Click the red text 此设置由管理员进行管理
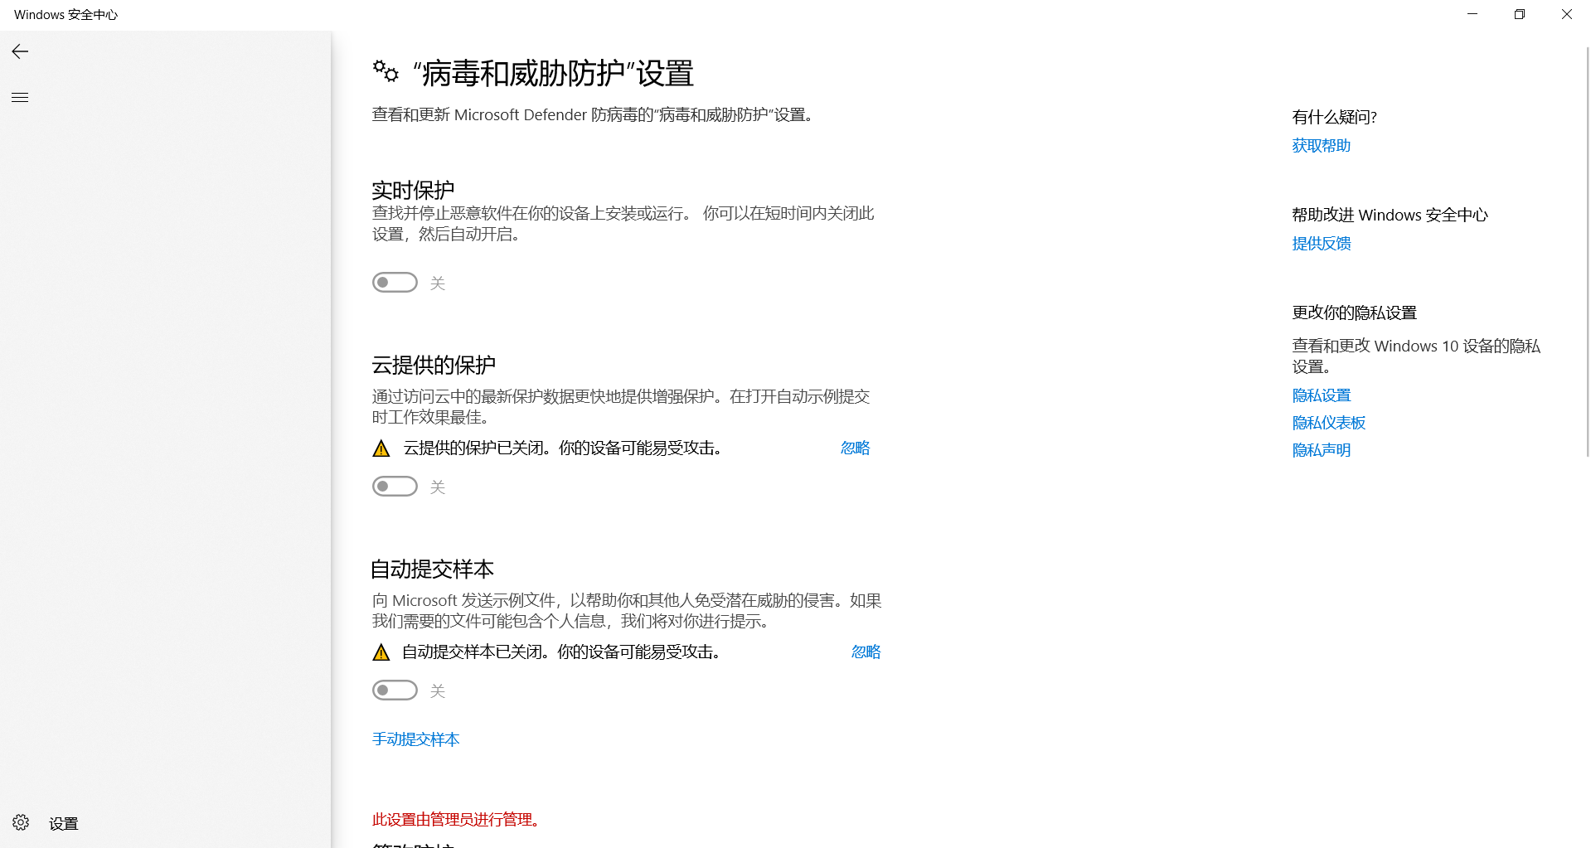 pyautogui.click(x=456, y=820)
